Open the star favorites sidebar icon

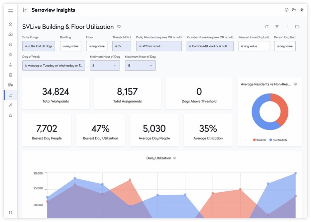tap(11, 115)
